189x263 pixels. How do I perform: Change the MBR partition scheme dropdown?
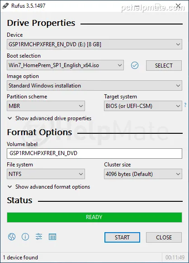click(x=46, y=106)
